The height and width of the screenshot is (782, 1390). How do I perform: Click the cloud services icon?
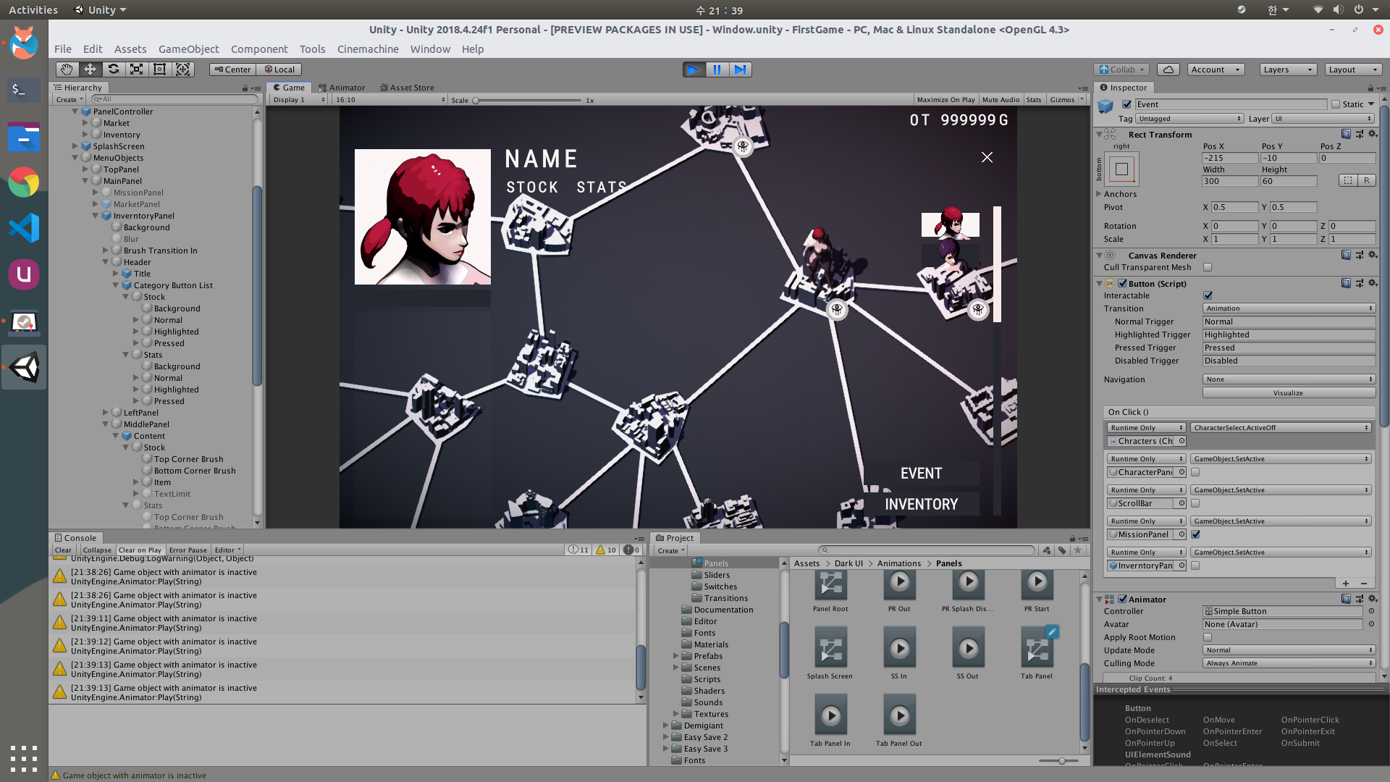point(1168,70)
